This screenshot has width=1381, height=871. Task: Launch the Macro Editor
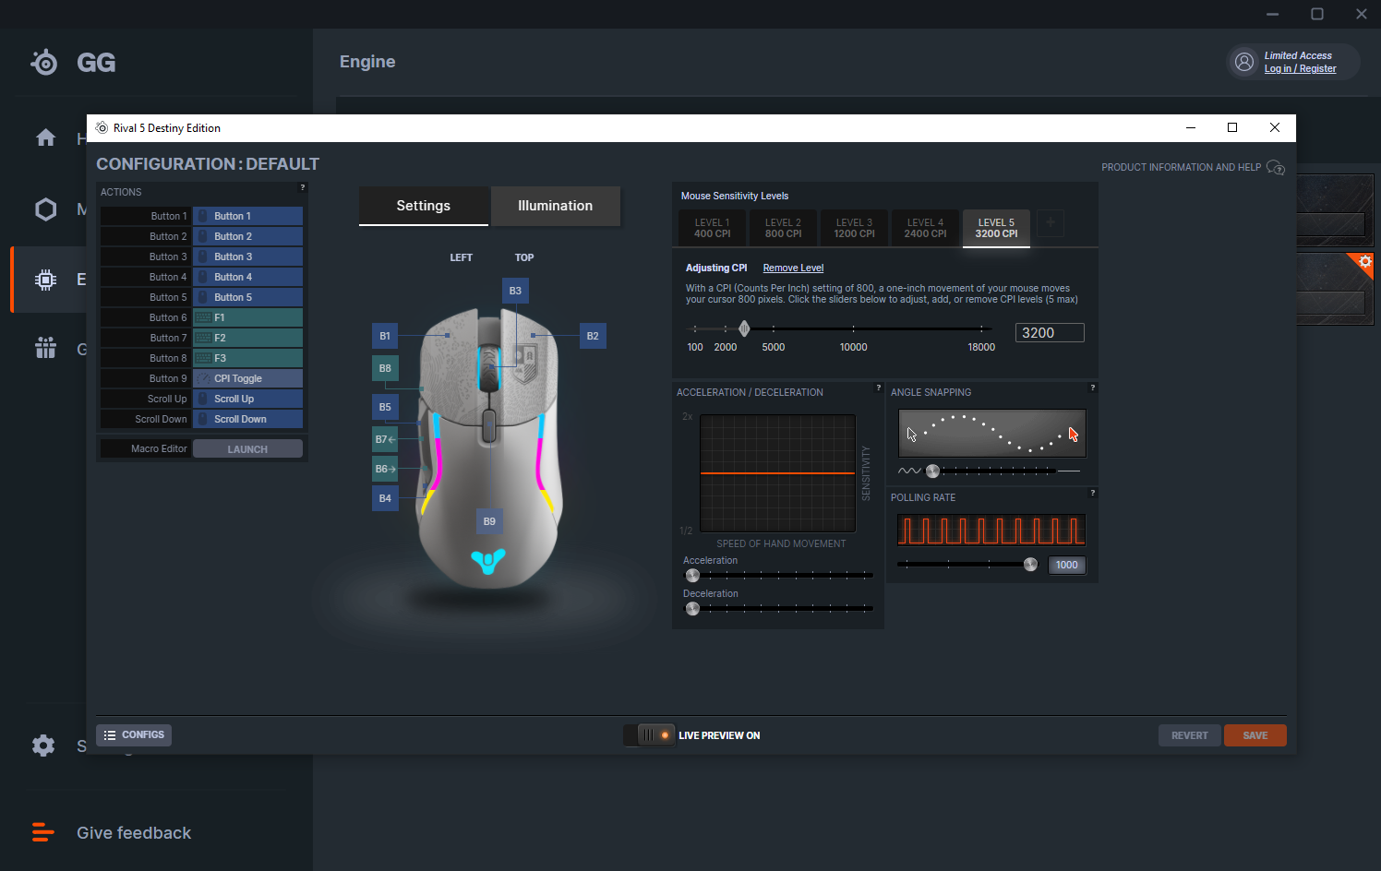tap(247, 449)
